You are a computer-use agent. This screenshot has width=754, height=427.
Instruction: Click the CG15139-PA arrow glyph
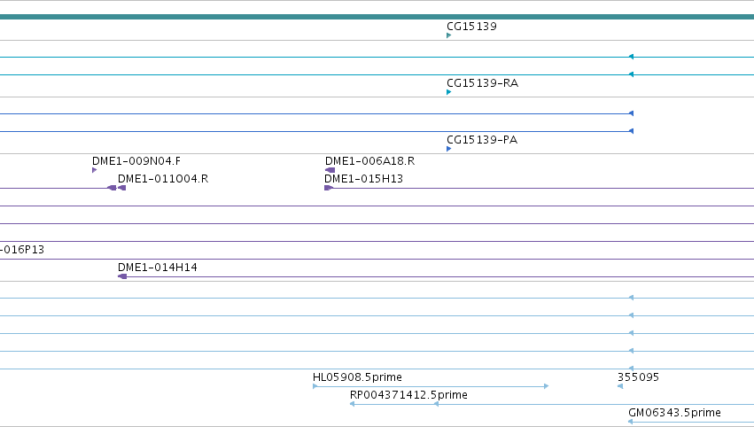pos(448,149)
